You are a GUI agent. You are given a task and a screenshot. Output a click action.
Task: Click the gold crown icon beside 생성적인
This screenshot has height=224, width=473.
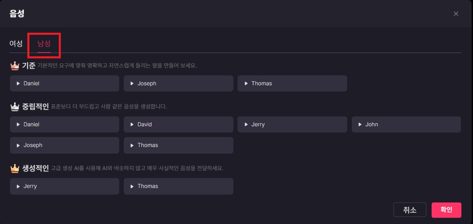(15, 168)
